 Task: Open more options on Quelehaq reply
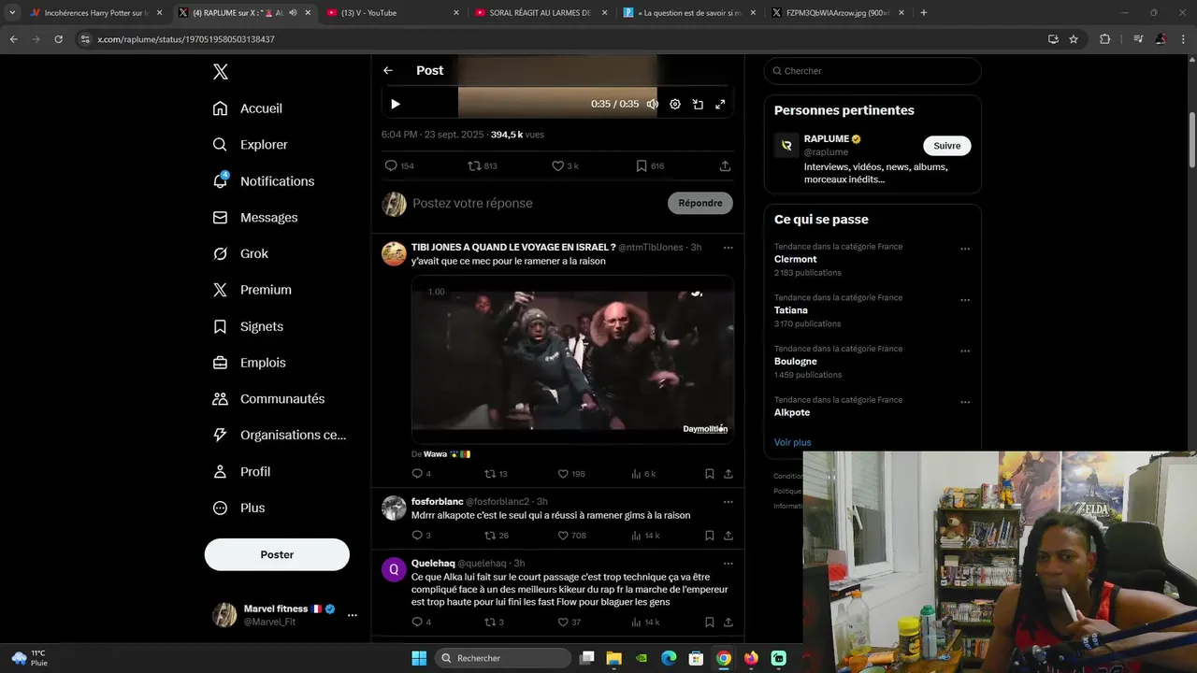tap(728, 564)
